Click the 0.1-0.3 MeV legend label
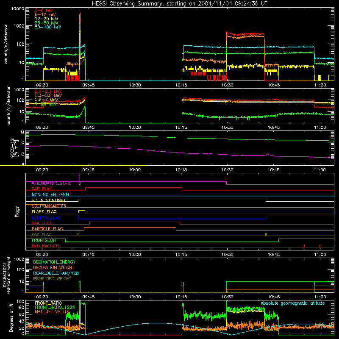 point(48,91)
